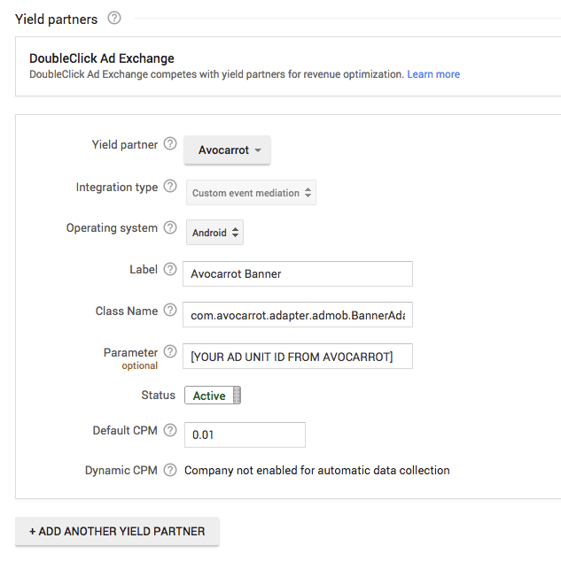The height and width of the screenshot is (561, 561).
Task: Click the DoubleClick Ad Exchange heading
Action: (102, 58)
